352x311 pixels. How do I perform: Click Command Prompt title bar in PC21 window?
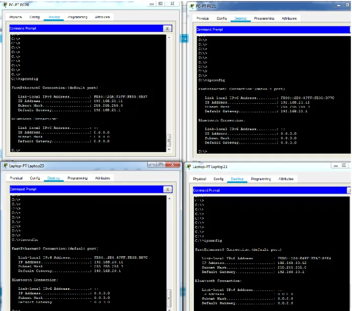tap(273, 30)
